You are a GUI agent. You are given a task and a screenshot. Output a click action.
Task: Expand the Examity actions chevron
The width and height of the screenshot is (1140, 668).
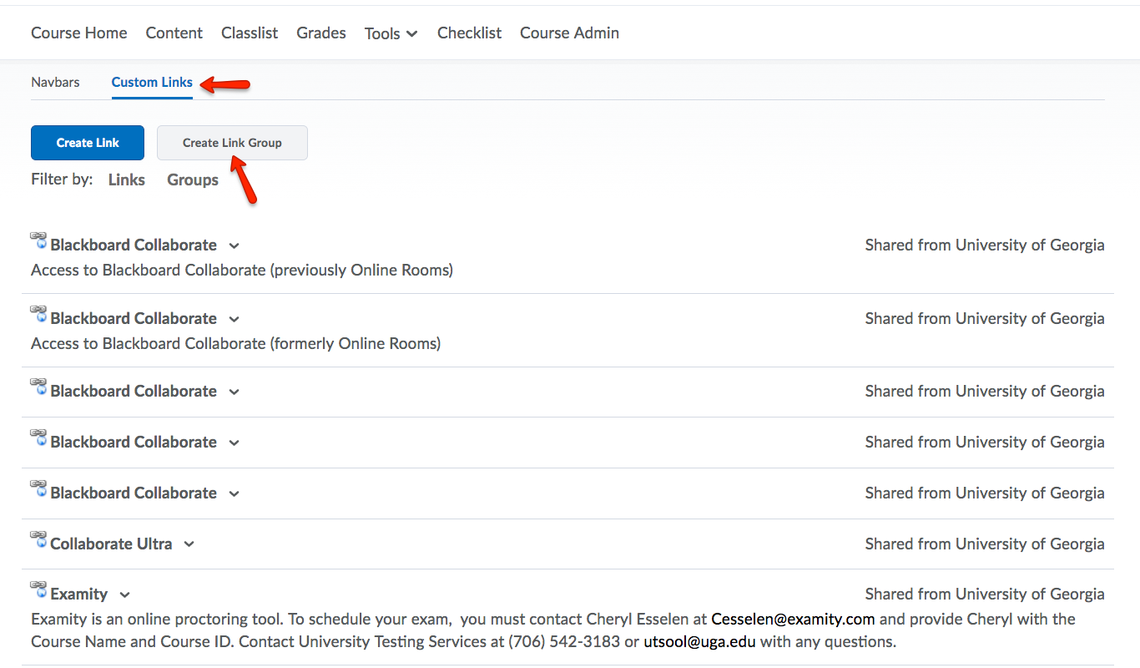(x=125, y=595)
